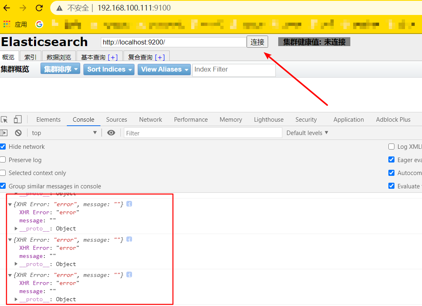Screen dimensions: 422x306
Task: Click the browser forward arrow
Action: (23, 8)
